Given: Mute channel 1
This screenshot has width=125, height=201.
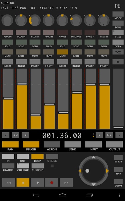Looking at the screenshot, I should (7, 52).
